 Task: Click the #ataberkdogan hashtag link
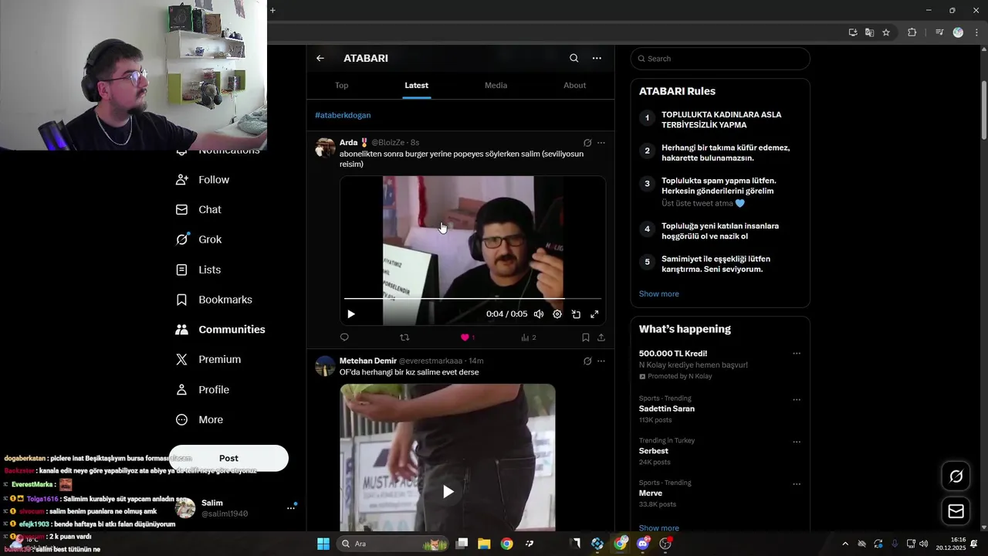[343, 115]
